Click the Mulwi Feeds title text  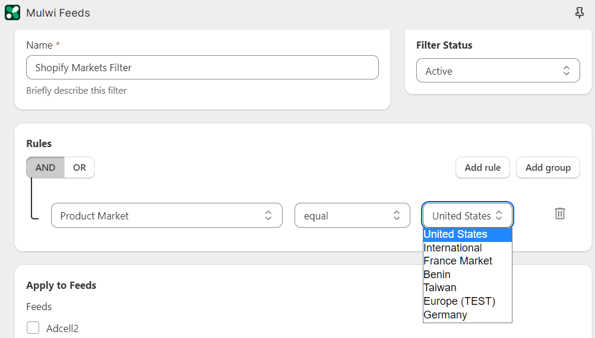[58, 13]
